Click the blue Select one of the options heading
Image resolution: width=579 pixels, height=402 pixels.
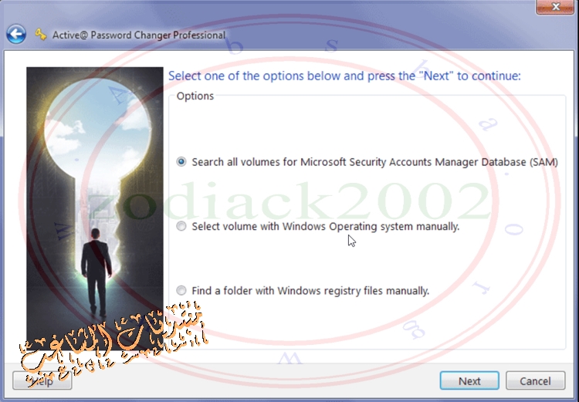tap(344, 76)
